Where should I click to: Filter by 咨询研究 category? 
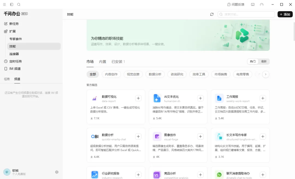tap(177, 74)
